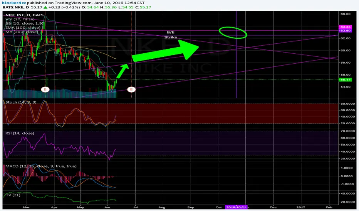359x211 pixels.
Task: Select the RSI (14, close) pane legend
Action: (x=20, y=133)
